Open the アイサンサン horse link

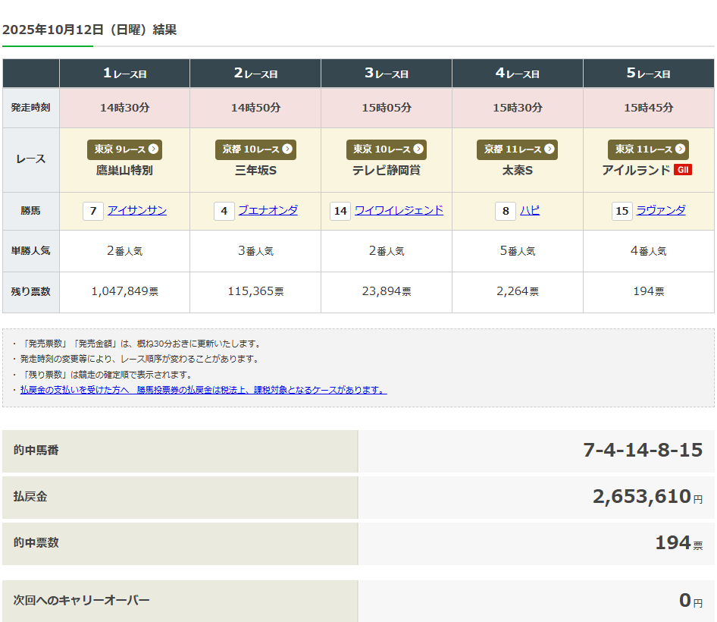tap(137, 211)
